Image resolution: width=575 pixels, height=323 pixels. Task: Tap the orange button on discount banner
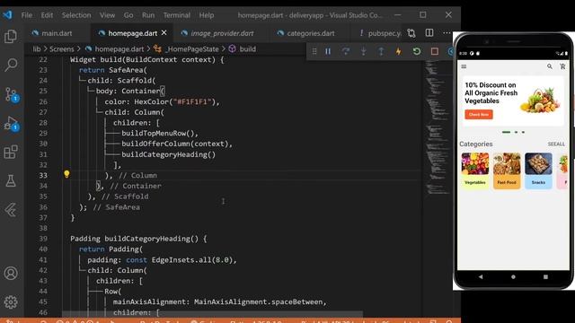tap(479, 115)
